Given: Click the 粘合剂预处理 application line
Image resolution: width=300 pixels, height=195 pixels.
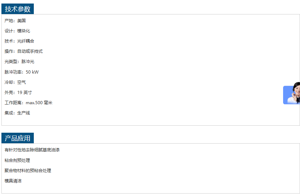Looking at the screenshot, I should click(x=17, y=160).
